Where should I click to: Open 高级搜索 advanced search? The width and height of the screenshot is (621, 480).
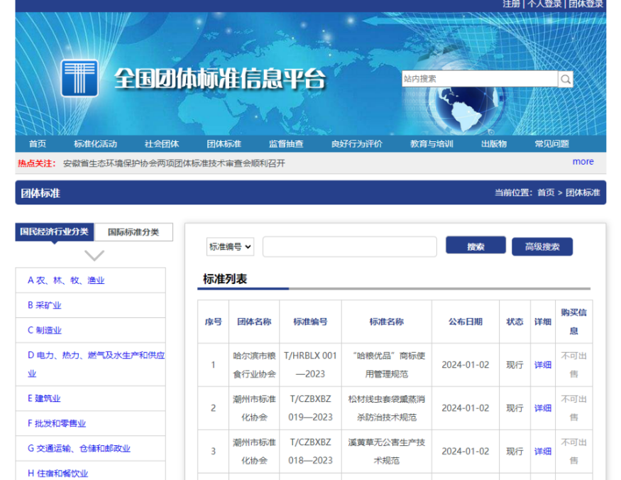[542, 246]
